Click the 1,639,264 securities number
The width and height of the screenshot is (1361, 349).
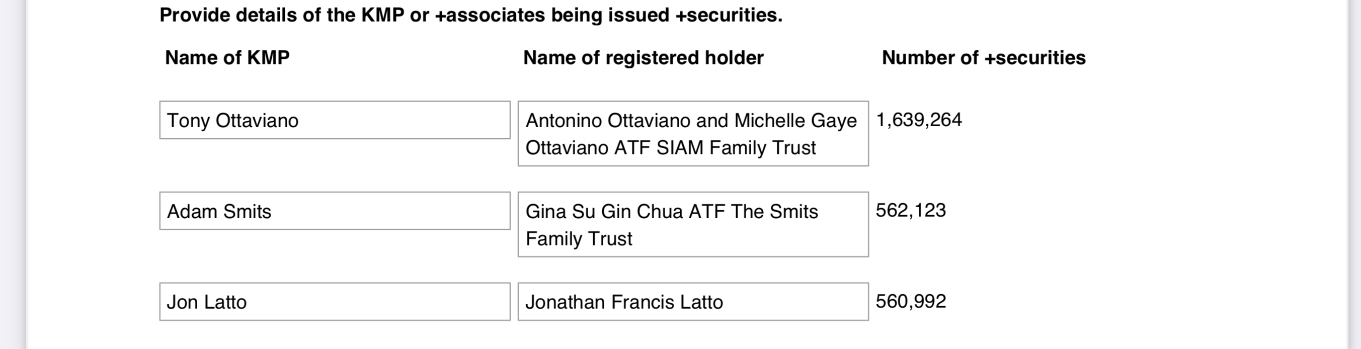click(919, 120)
